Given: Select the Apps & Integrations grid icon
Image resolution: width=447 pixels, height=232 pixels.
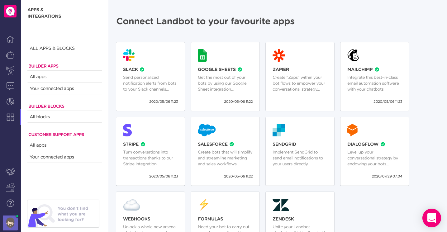Looking at the screenshot, I should [x=10, y=117].
